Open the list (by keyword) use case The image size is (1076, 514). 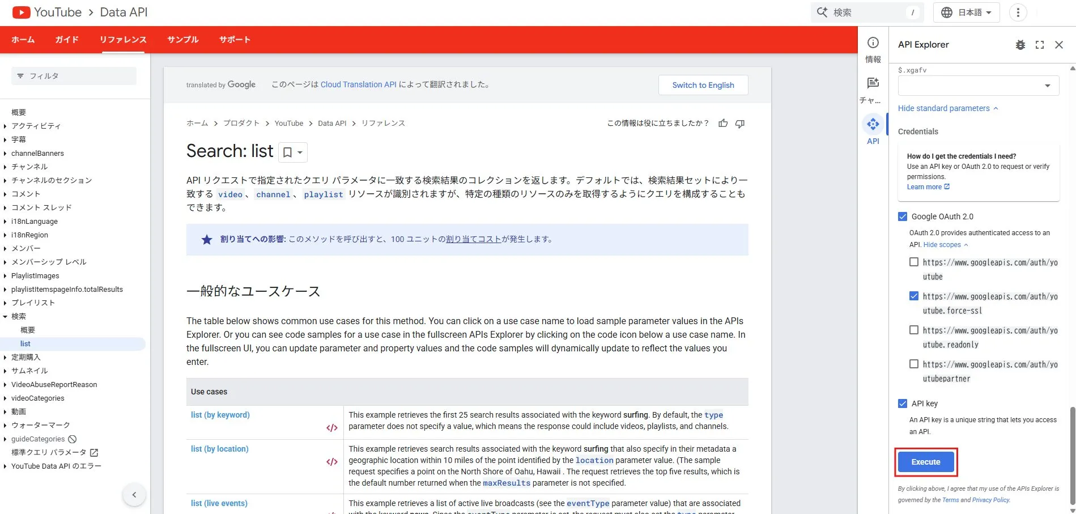[220, 415]
